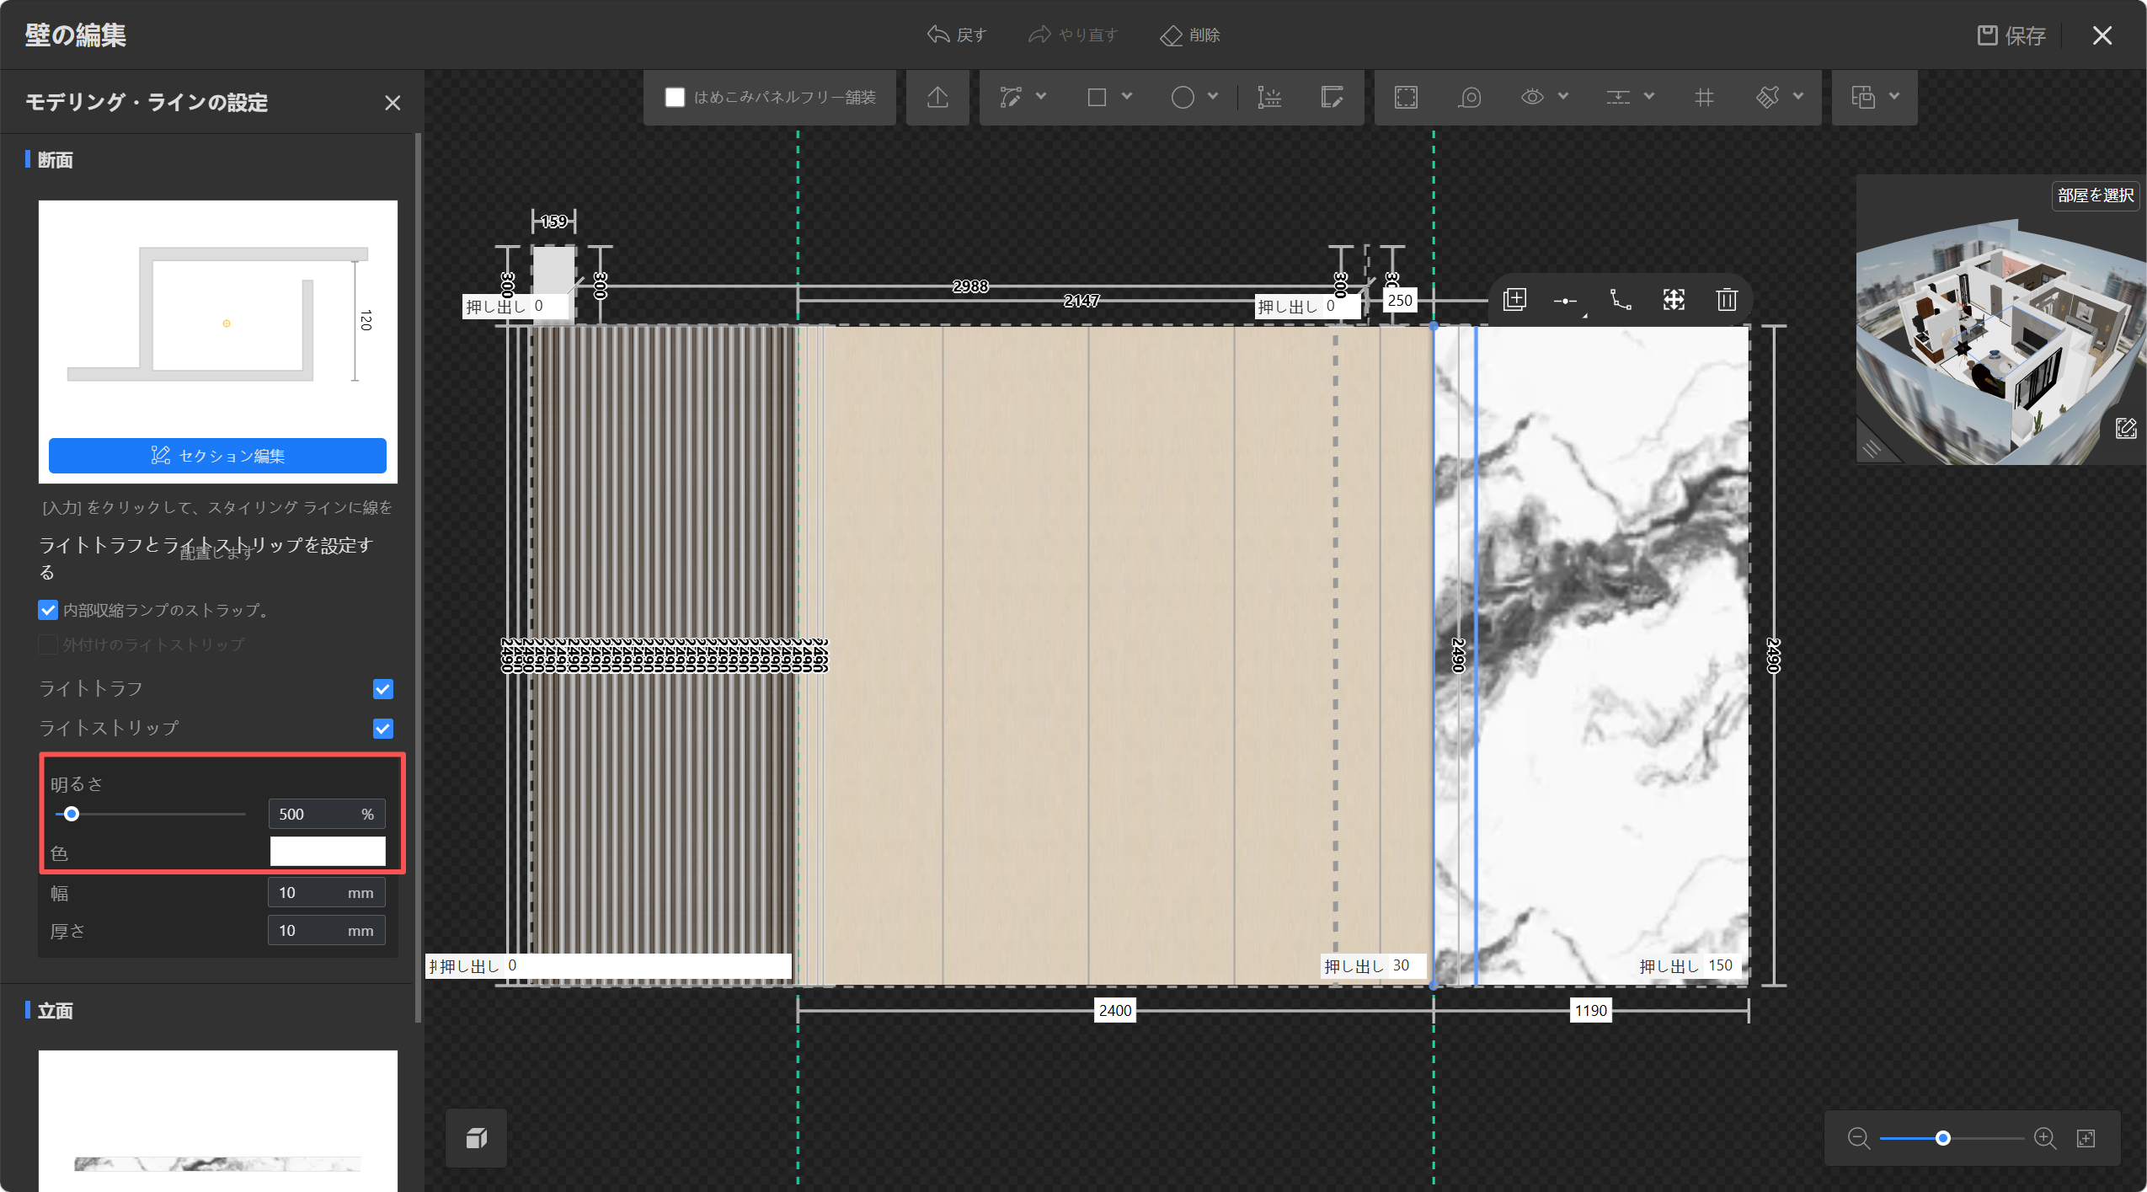Click the corner path icon in floating toolbar
This screenshot has width=2147, height=1192.
pos(1621,300)
